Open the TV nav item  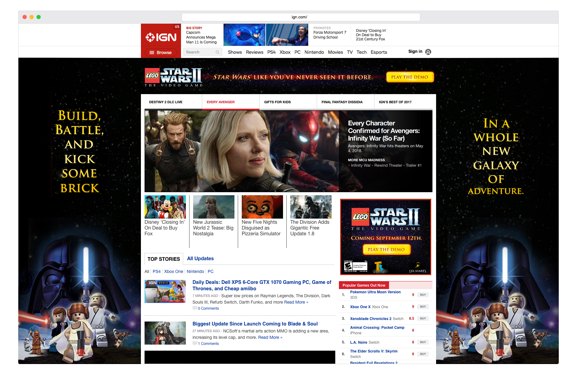point(350,52)
